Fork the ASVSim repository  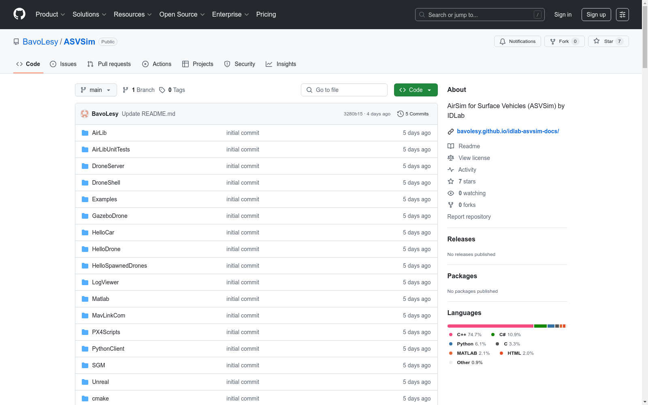click(x=565, y=41)
